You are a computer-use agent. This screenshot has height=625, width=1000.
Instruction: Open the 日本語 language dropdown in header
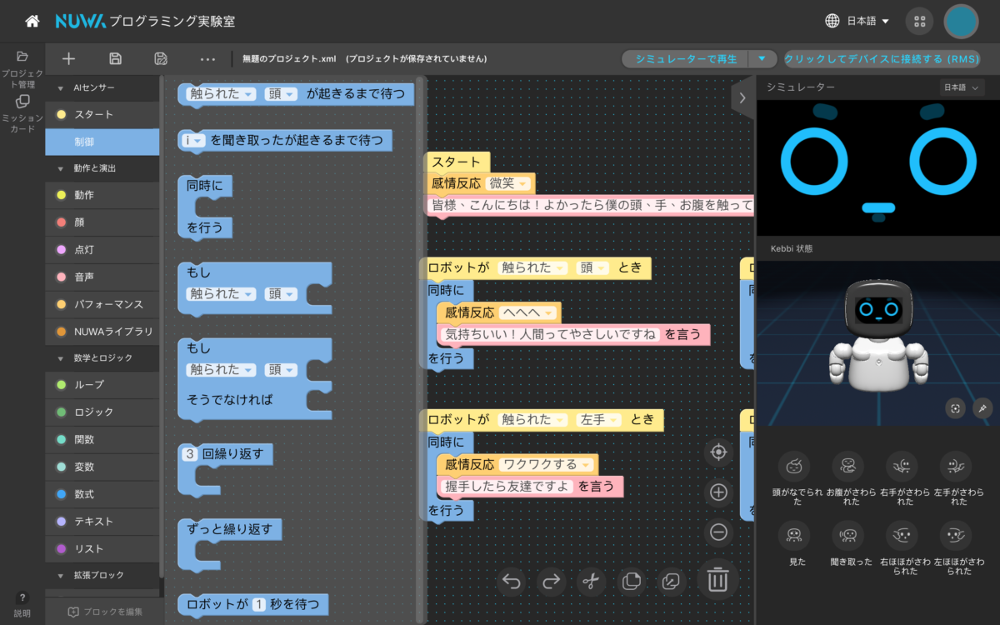click(x=857, y=22)
